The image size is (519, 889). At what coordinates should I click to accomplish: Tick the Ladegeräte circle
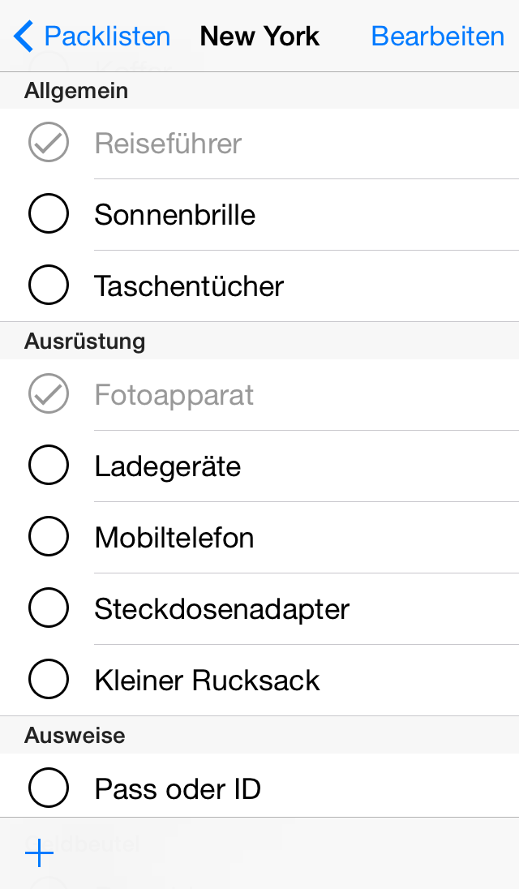[x=49, y=466]
